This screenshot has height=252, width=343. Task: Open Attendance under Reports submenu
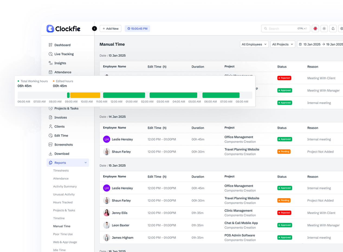click(x=61, y=179)
